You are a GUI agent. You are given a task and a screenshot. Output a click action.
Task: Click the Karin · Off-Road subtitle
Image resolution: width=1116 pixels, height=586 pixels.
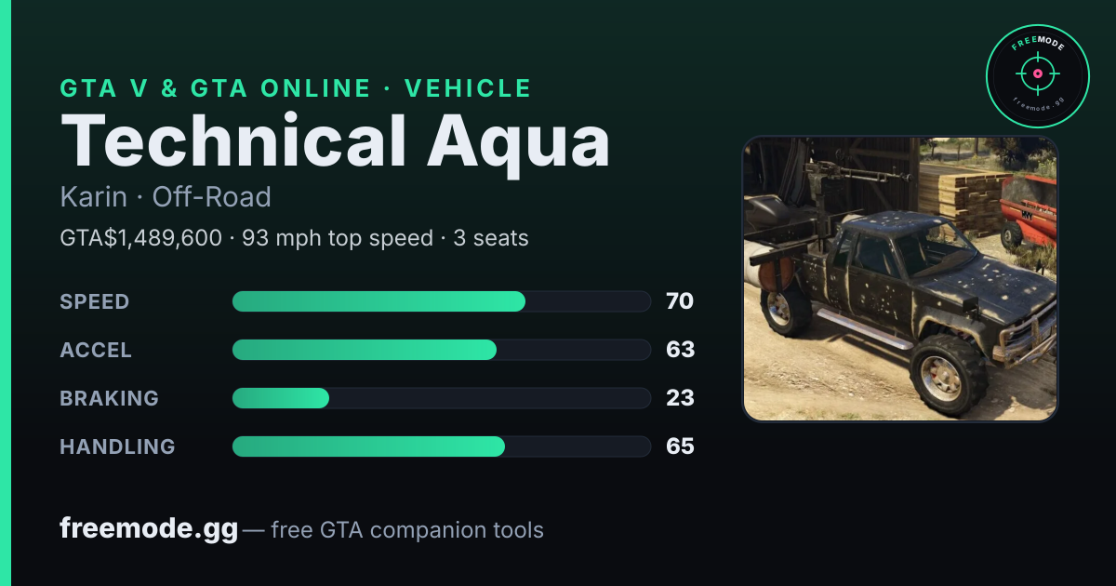[x=166, y=197]
